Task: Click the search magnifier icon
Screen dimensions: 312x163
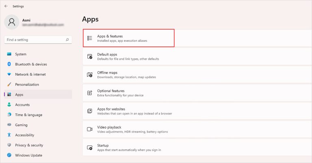Action: [67, 40]
